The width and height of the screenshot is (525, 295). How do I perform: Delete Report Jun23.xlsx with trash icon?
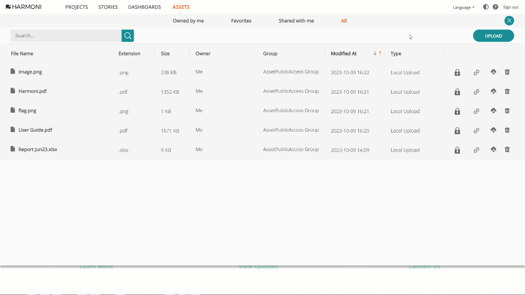coord(507,150)
